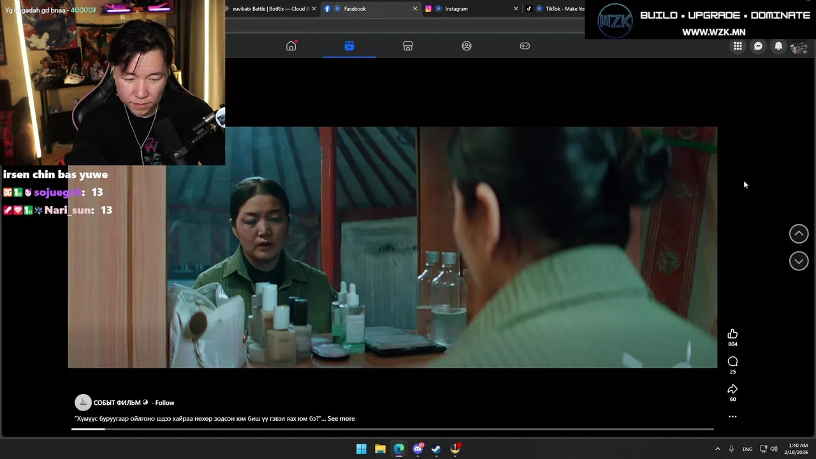Switch to the Facebook browser tab
The height and width of the screenshot is (459, 816).
pyautogui.click(x=370, y=9)
